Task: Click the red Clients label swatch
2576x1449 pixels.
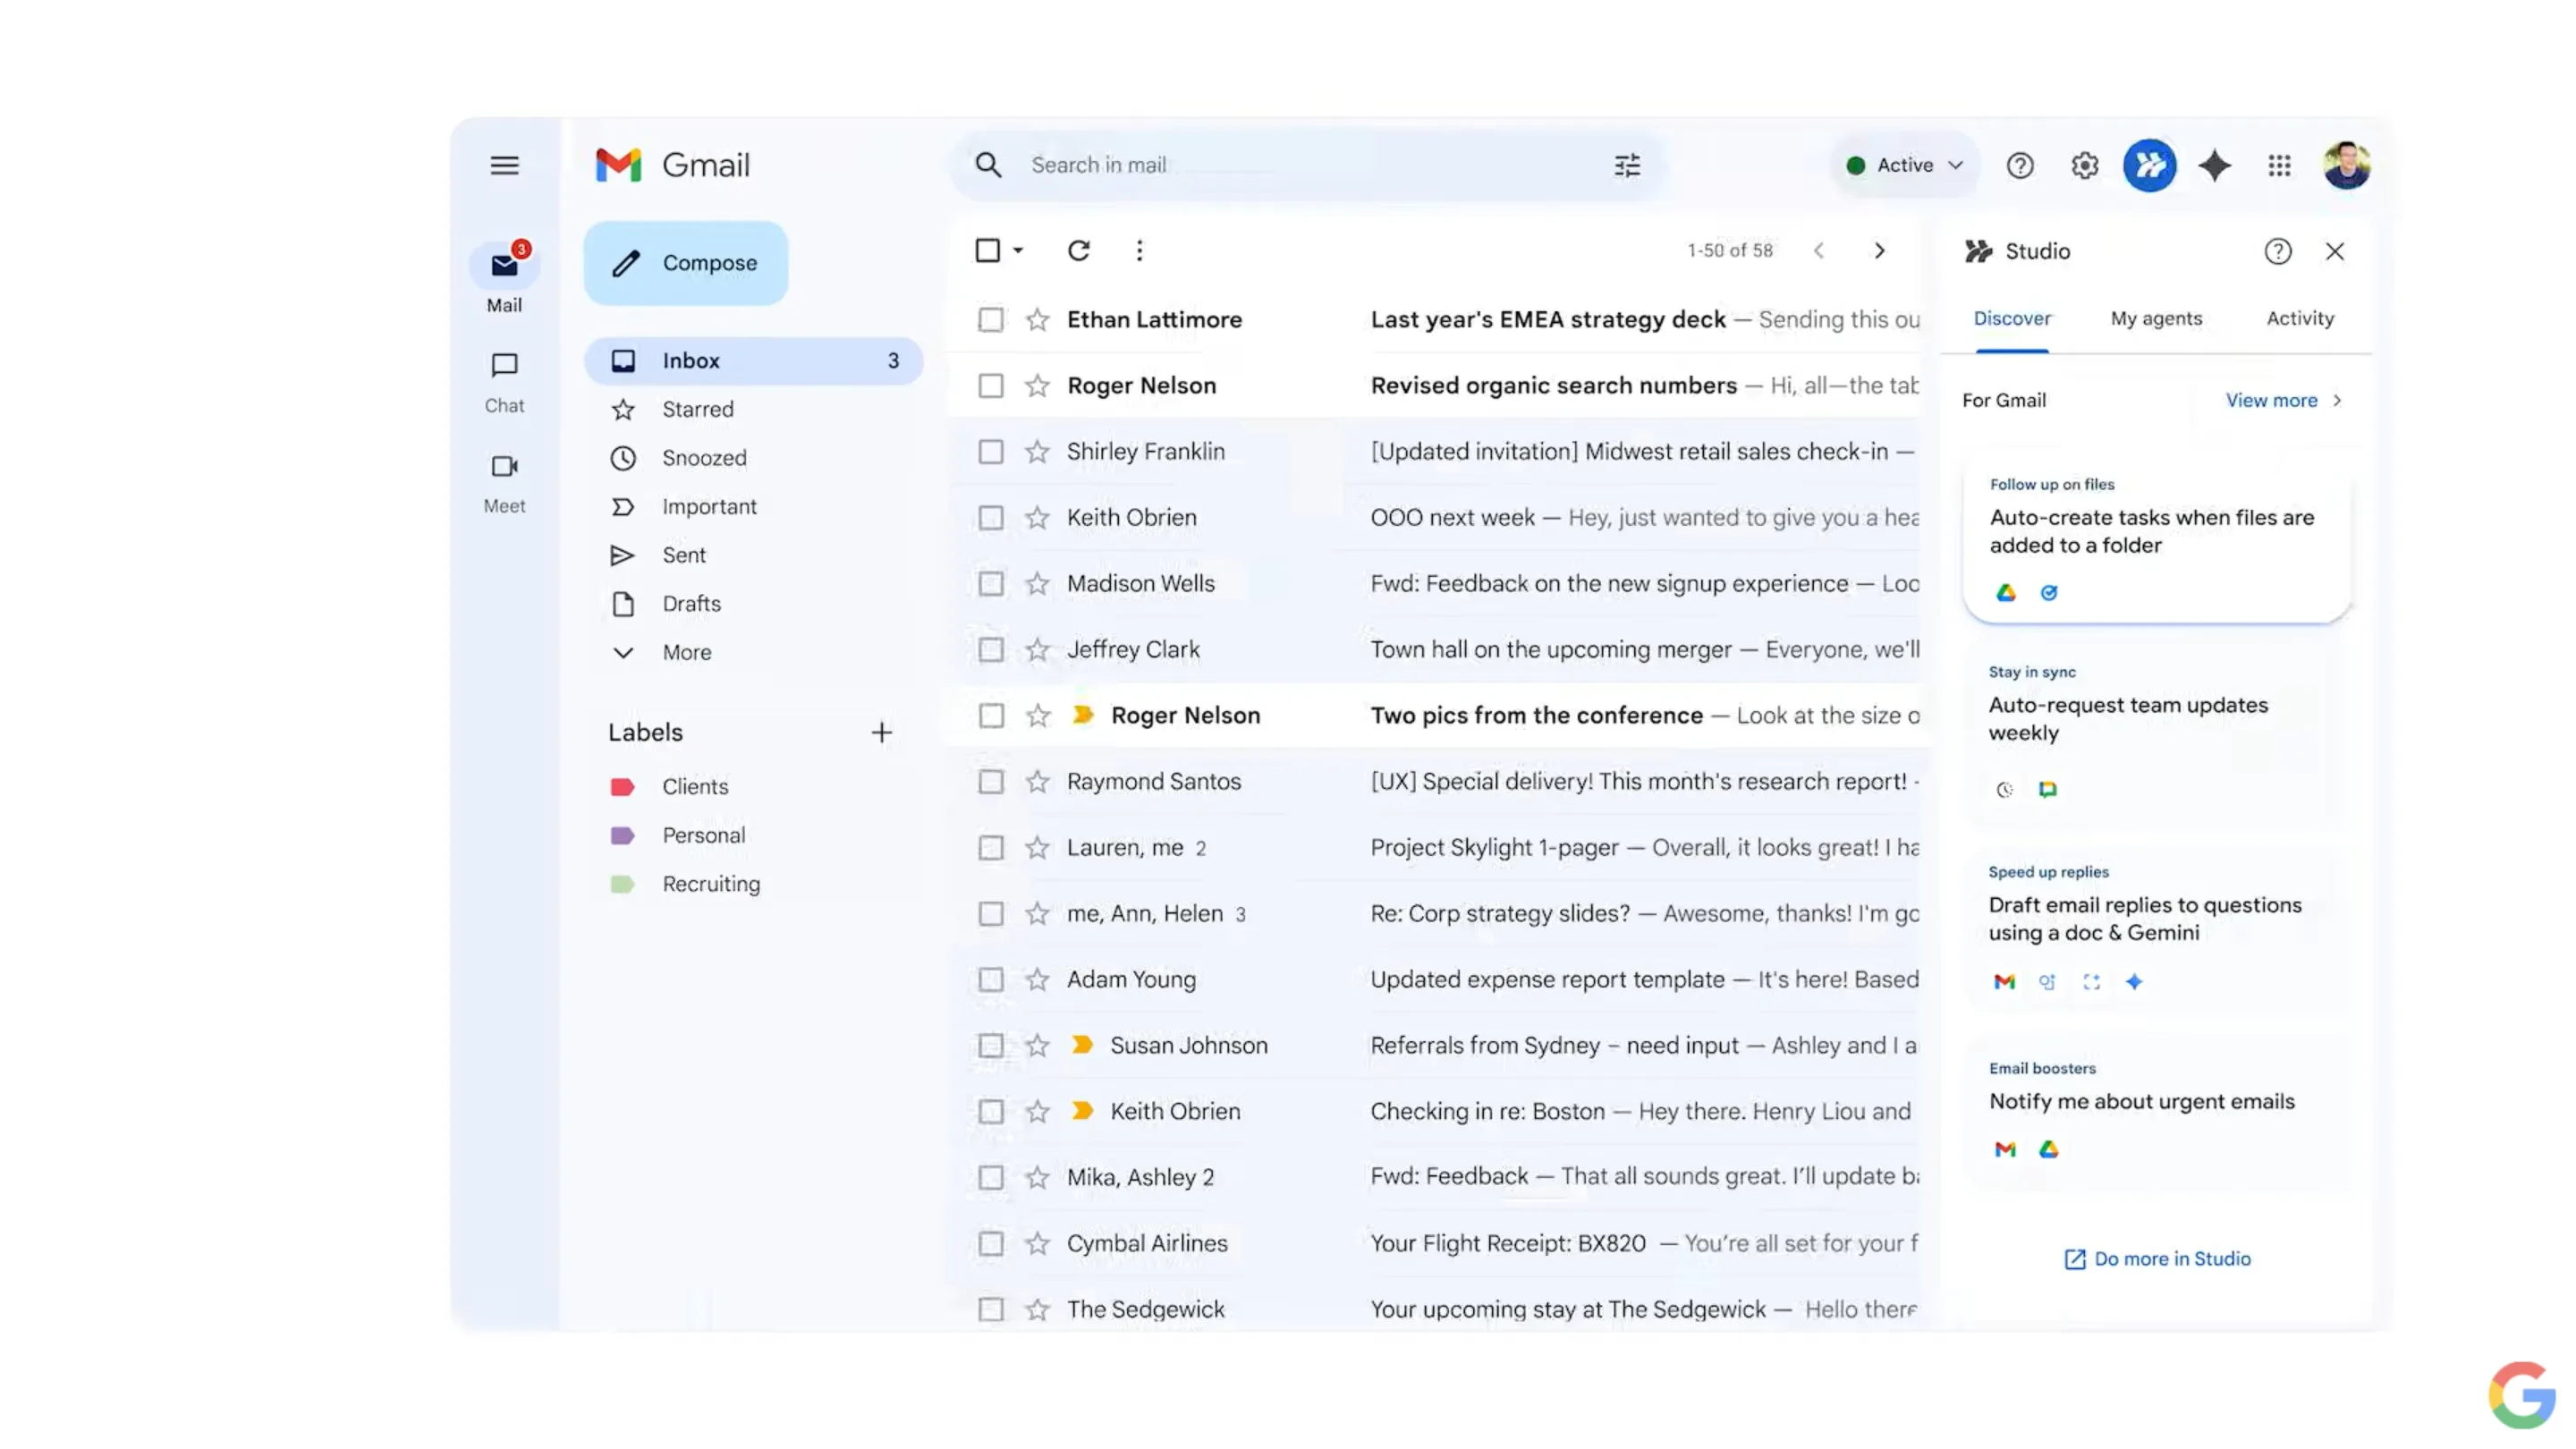Action: 622,787
